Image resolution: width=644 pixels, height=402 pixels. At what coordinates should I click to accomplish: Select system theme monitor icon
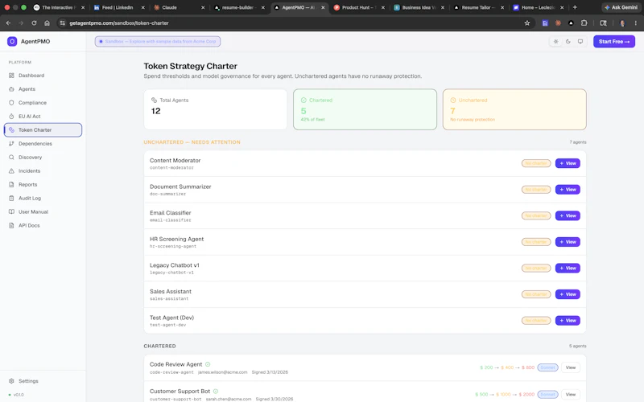point(580,42)
